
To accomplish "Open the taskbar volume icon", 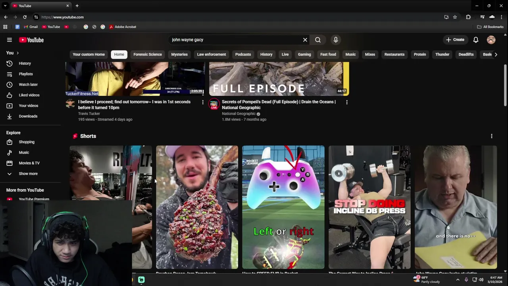I will pos(481,280).
